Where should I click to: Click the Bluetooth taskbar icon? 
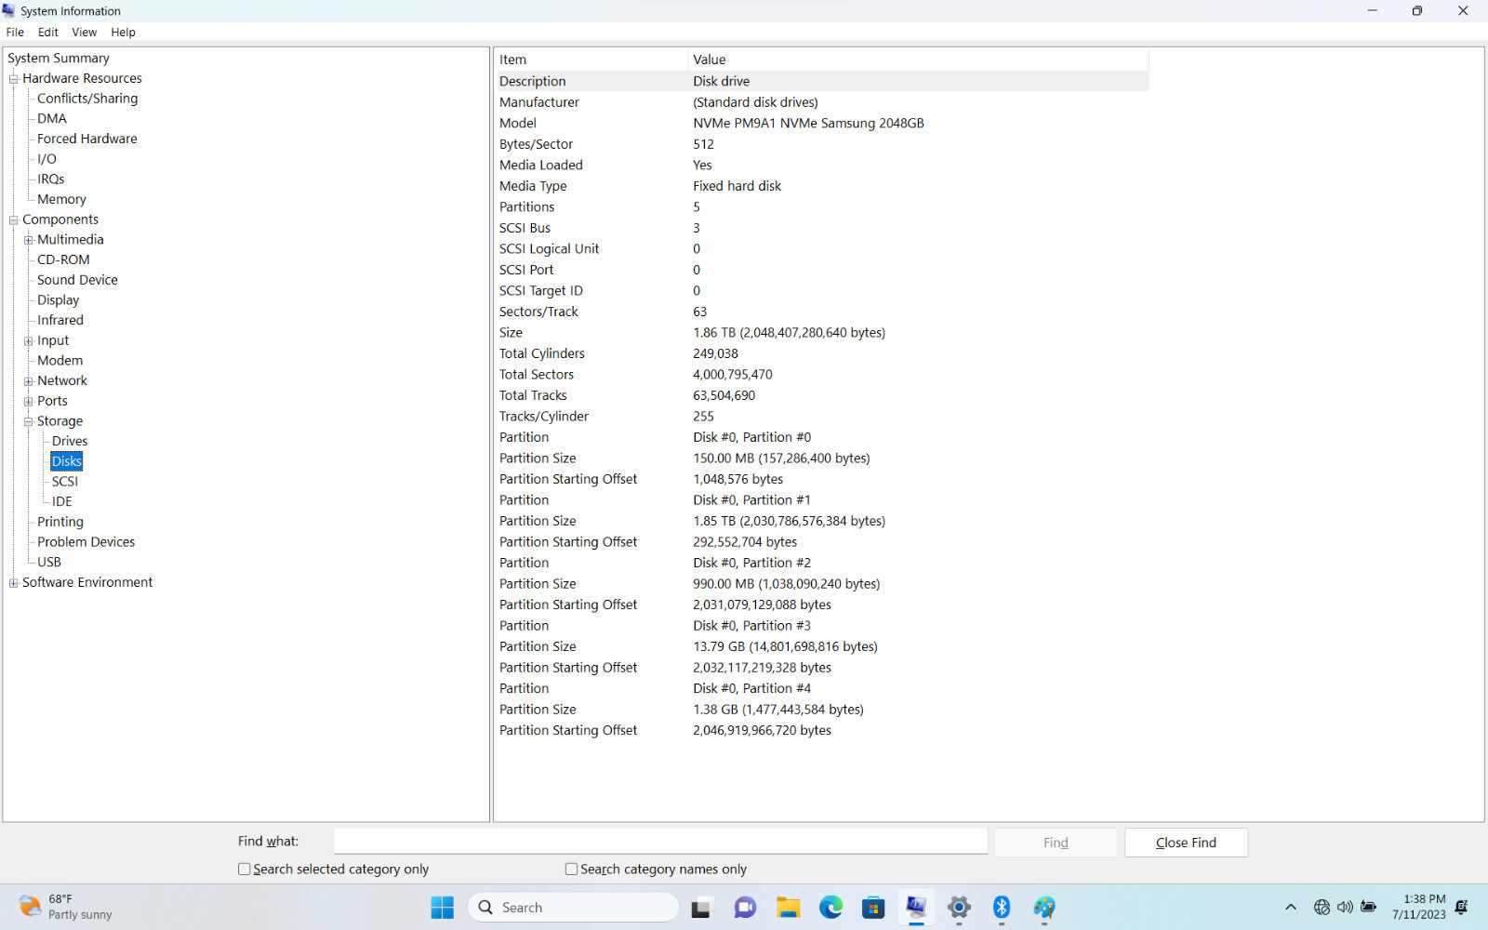[x=1002, y=908]
